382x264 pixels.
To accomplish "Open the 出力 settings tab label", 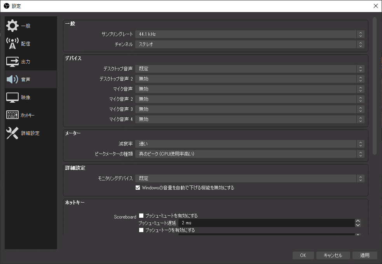I will 26,62.
